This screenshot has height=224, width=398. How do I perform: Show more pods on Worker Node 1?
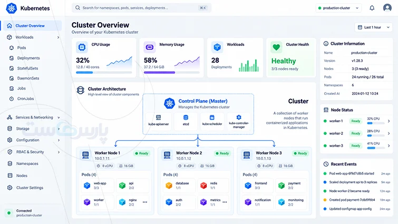click(x=145, y=202)
